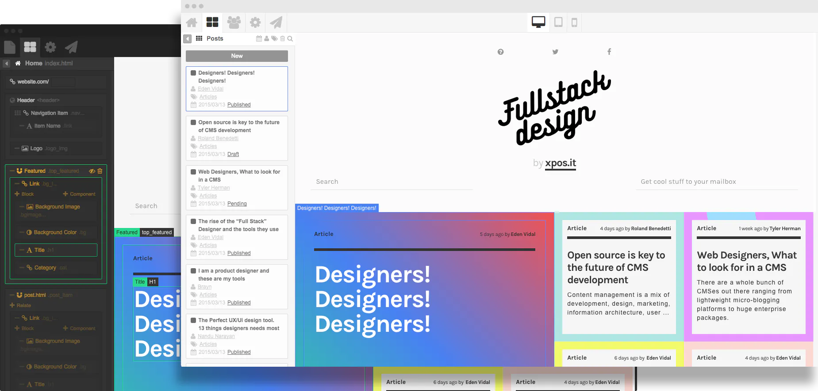This screenshot has width=818, height=391.
Task: Click the Facebook icon in site header
Action: pyautogui.click(x=609, y=52)
